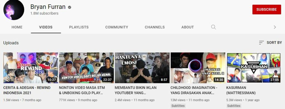285x109 pixels.
Task: Open Bryan Furran channel avatar
Action: pos(14,9)
